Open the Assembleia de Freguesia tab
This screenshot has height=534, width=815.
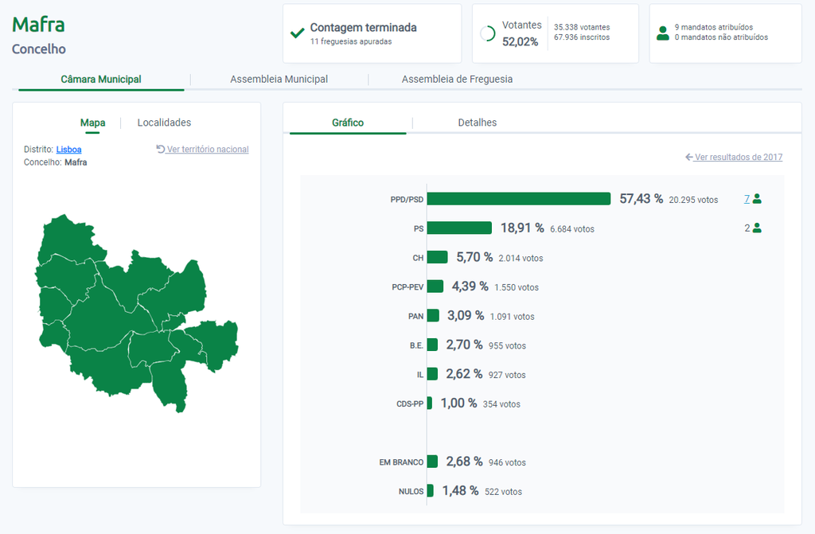tap(457, 80)
